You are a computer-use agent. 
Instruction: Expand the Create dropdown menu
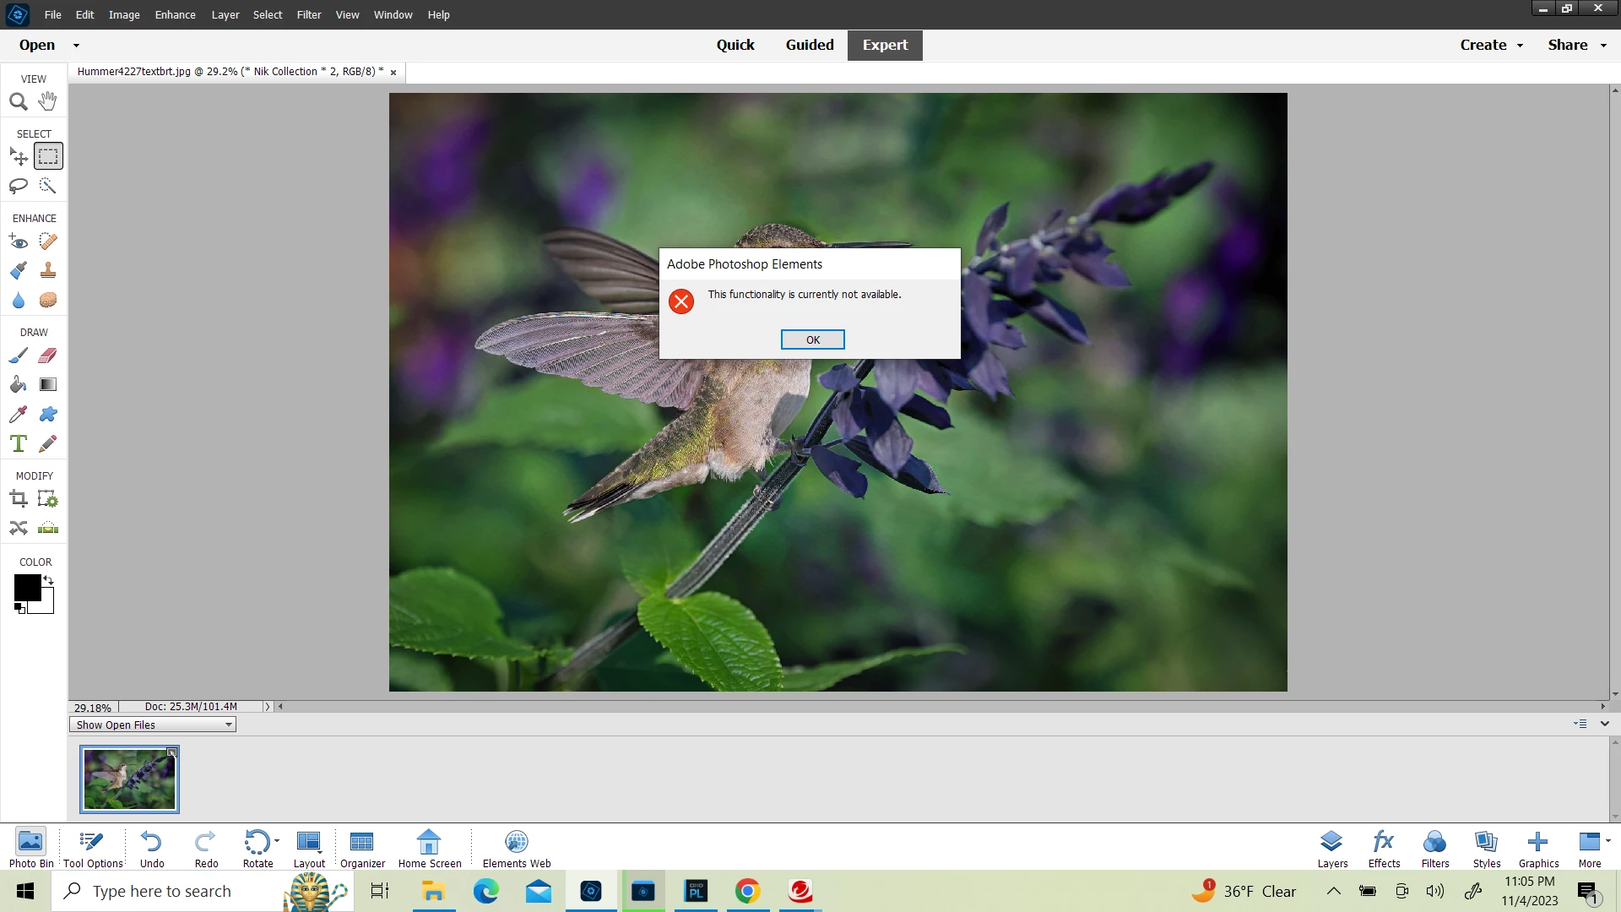pyautogui.click(x=1491, y=45)
